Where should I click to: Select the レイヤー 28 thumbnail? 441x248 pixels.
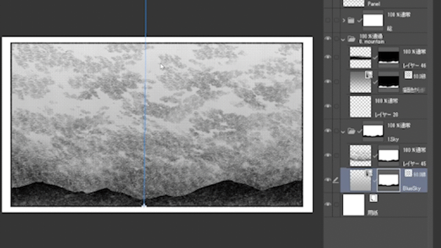pyautogui.click(x=360, y=107)
